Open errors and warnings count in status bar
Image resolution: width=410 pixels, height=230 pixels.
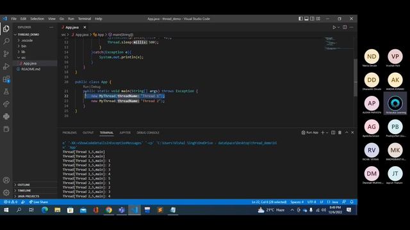11,202
